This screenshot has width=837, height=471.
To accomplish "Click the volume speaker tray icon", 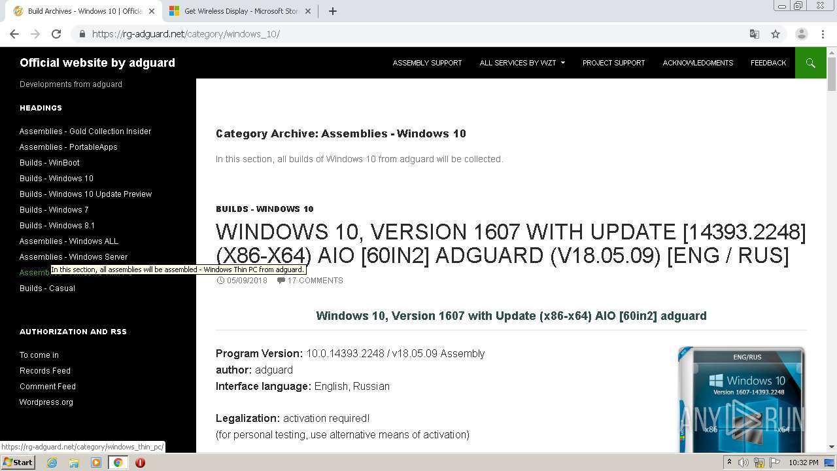I will pyautogui.click(x=743, y=462).
